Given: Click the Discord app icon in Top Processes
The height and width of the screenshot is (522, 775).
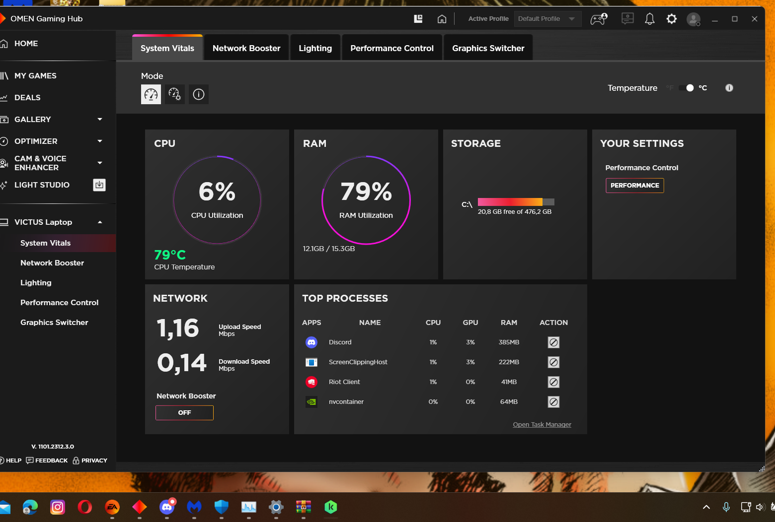Looking at the screenshot, I should [311, 342].
